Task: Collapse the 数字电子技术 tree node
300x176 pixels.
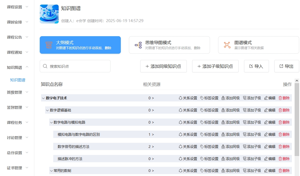Action: point(43,98)
